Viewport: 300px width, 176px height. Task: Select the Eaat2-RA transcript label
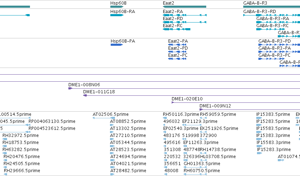click(173, 12)
